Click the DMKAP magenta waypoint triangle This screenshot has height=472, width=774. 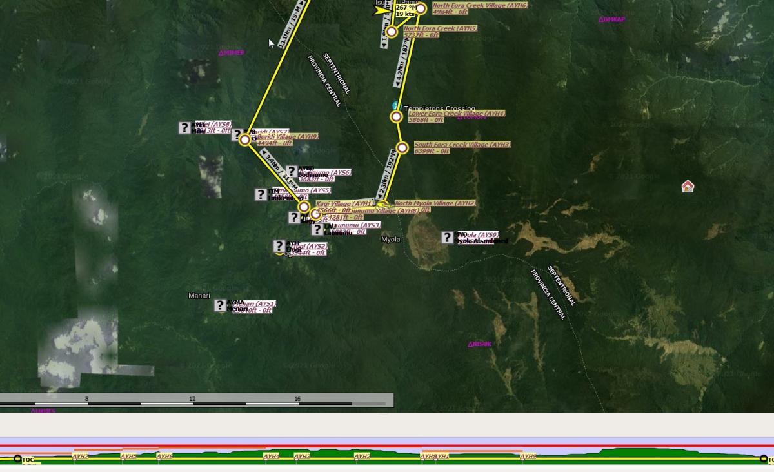(601, 20)
